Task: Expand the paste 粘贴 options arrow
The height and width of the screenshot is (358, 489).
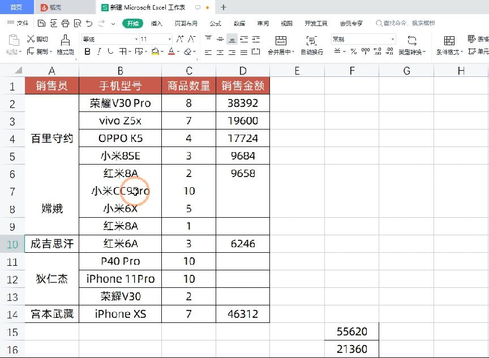Action: coord(20,51)
